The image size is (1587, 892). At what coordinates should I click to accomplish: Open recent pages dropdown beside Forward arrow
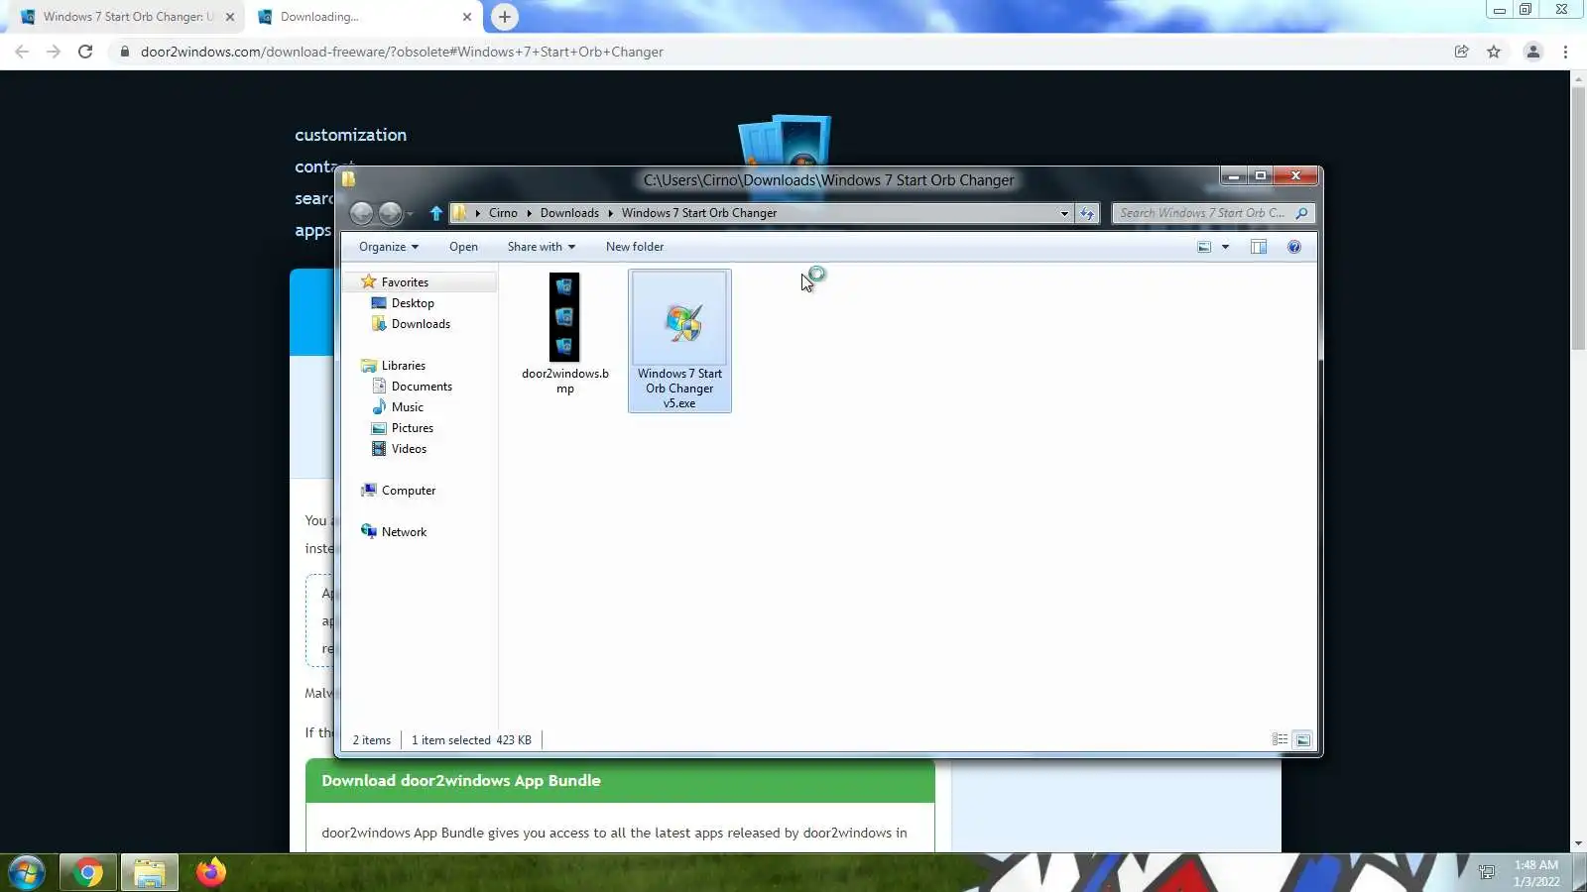[410, 214]
